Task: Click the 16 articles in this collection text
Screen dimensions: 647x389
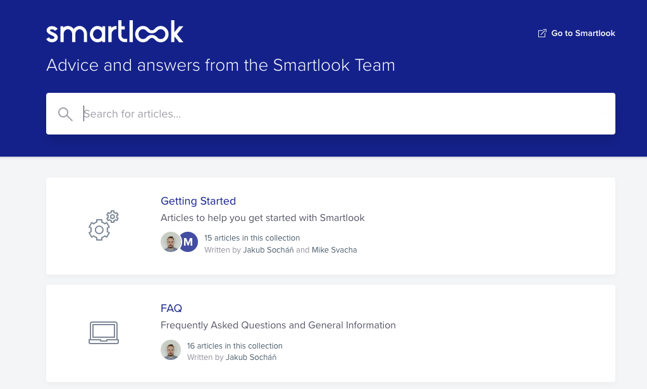Action: (235, 345)
